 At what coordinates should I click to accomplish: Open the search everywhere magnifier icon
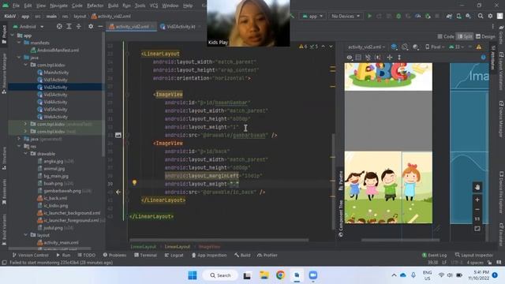[481, 16]
